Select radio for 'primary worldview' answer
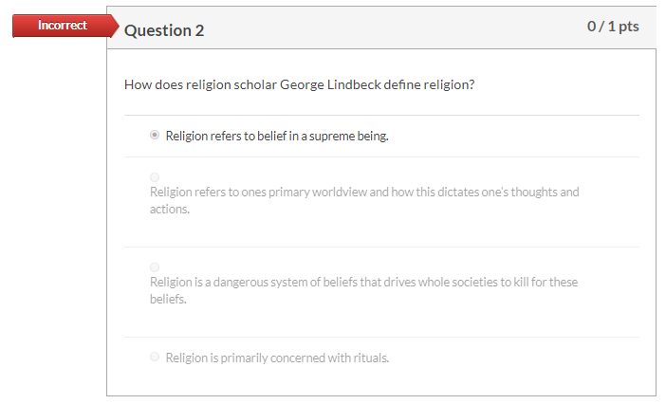Screen dimensions: 666x404 (155, 177)
